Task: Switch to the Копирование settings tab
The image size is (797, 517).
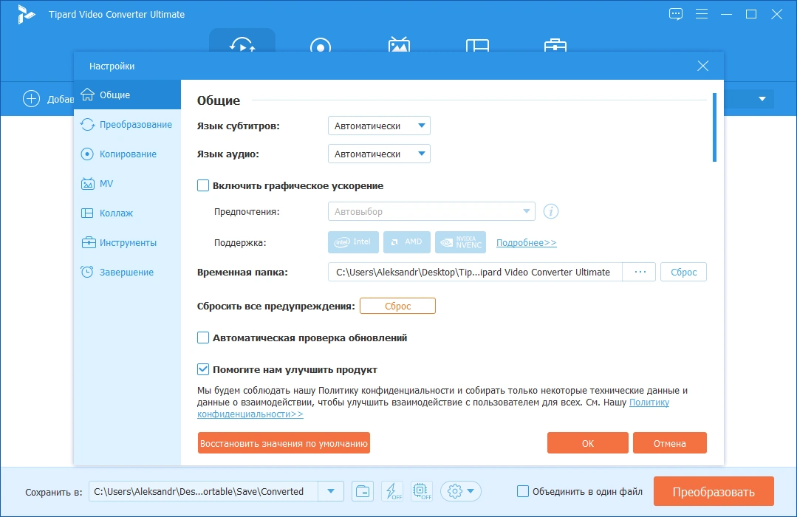Action: click(127, 154)
